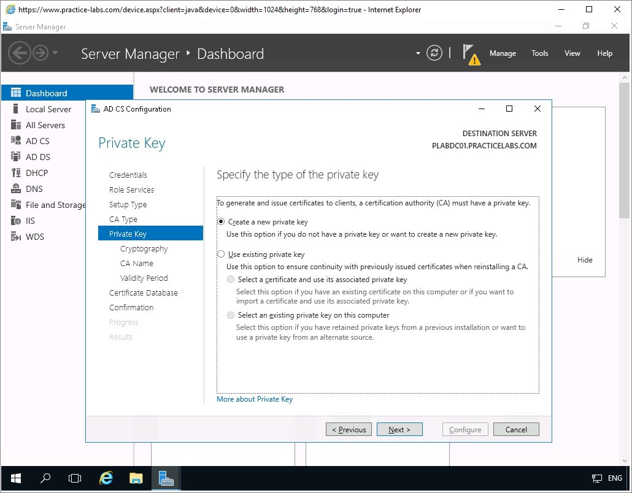632x493 pixels.
Task: Click the scrollbar up arrow in Server Manager
Action: pos(625,77)
